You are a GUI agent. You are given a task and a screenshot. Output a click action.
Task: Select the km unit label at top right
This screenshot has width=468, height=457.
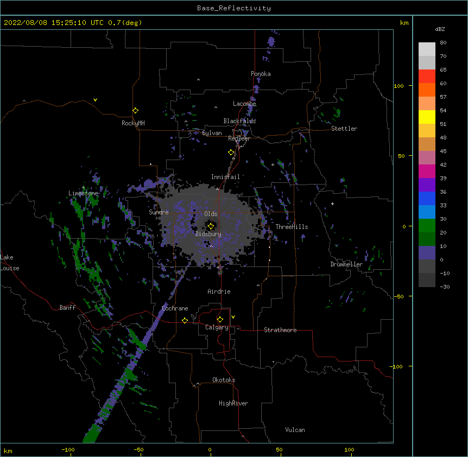click(404, 23)
